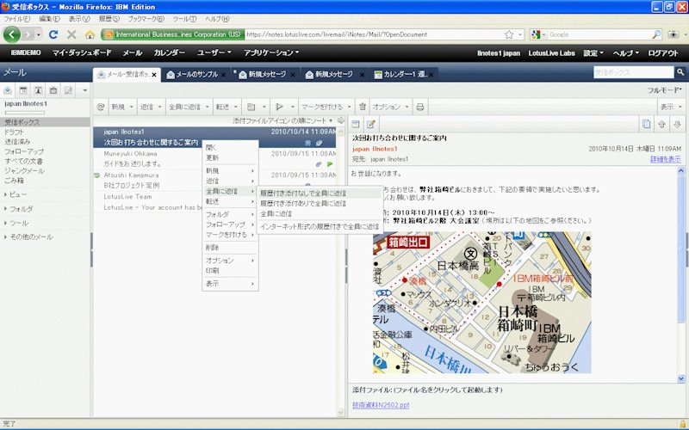Select 履歴付き添付なしで全員に返信 in the submenu
The height and width of the screenshot is (430, 689).
pos(320,193)
